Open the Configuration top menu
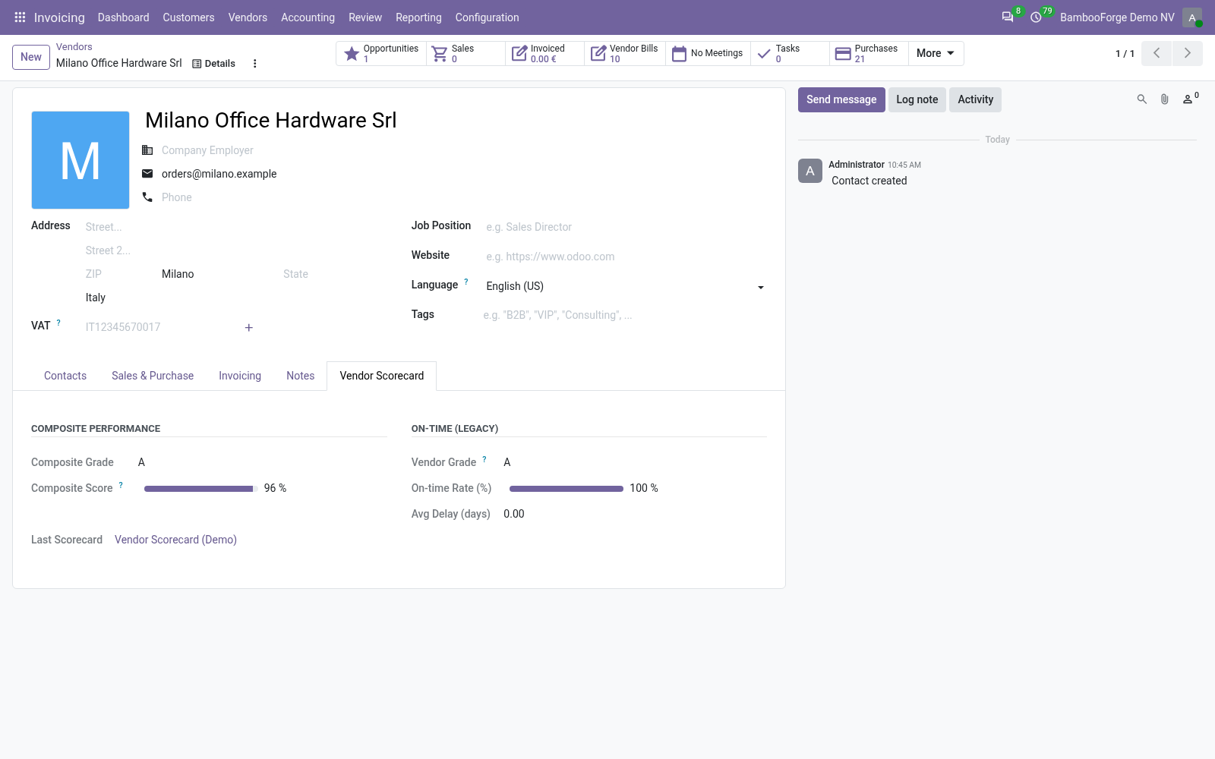 tap(487, 17)
